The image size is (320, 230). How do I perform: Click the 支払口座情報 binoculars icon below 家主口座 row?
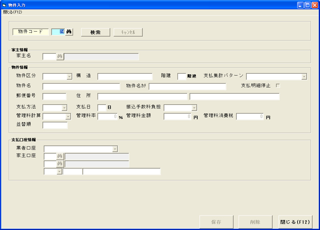(60, 164)
